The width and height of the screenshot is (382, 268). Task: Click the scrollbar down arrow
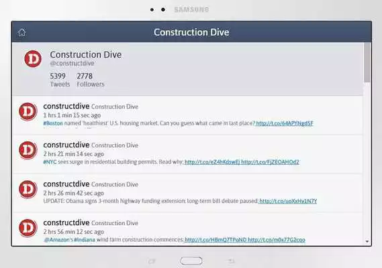pyautogui.click(x=367, y=241)
